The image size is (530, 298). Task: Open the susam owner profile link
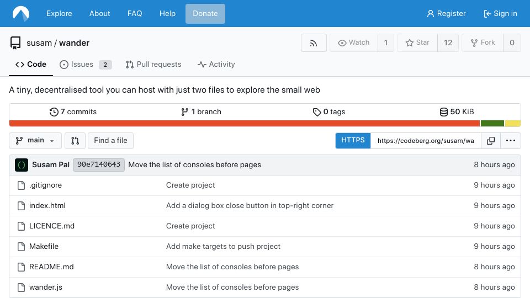coord(39,43)
